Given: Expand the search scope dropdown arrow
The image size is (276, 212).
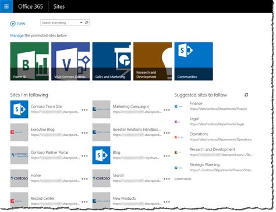Looking at the screenshot, I should [x=81, y=23].
